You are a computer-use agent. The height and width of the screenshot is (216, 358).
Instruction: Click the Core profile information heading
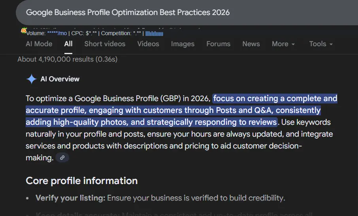(81, 181)
